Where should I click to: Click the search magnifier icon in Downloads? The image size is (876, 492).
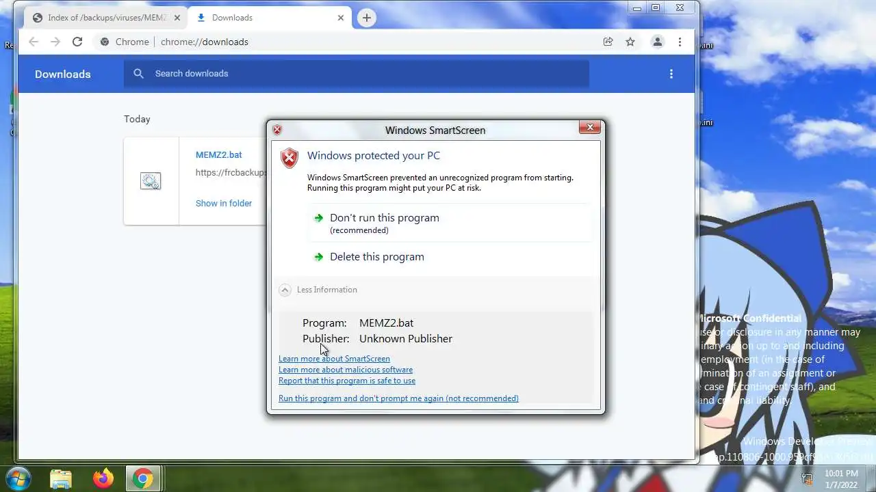(x=139, y=73)
